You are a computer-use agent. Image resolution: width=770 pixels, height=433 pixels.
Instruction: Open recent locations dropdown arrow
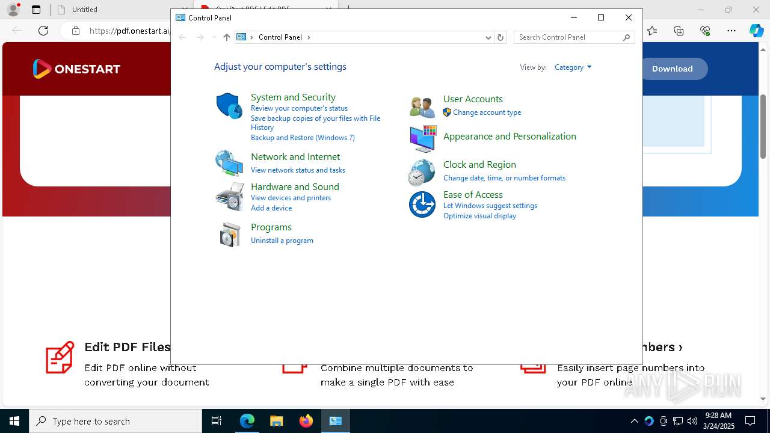[x=214, y=37]
